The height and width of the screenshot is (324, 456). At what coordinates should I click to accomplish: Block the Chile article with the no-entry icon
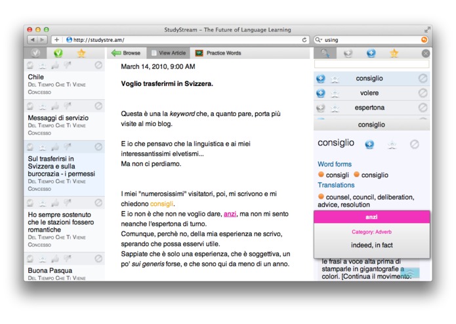coord(98,65)
